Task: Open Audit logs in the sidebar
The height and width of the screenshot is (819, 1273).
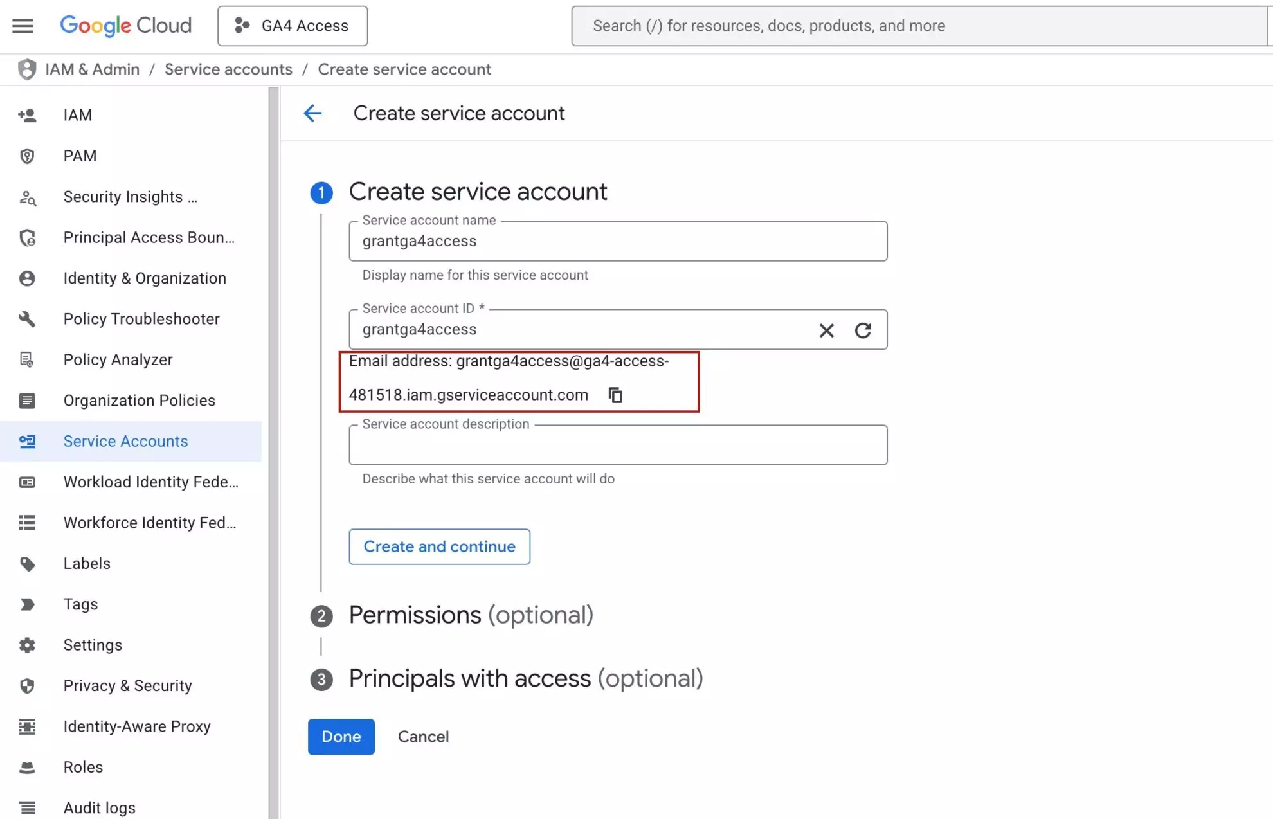Action: pos(99,807)
